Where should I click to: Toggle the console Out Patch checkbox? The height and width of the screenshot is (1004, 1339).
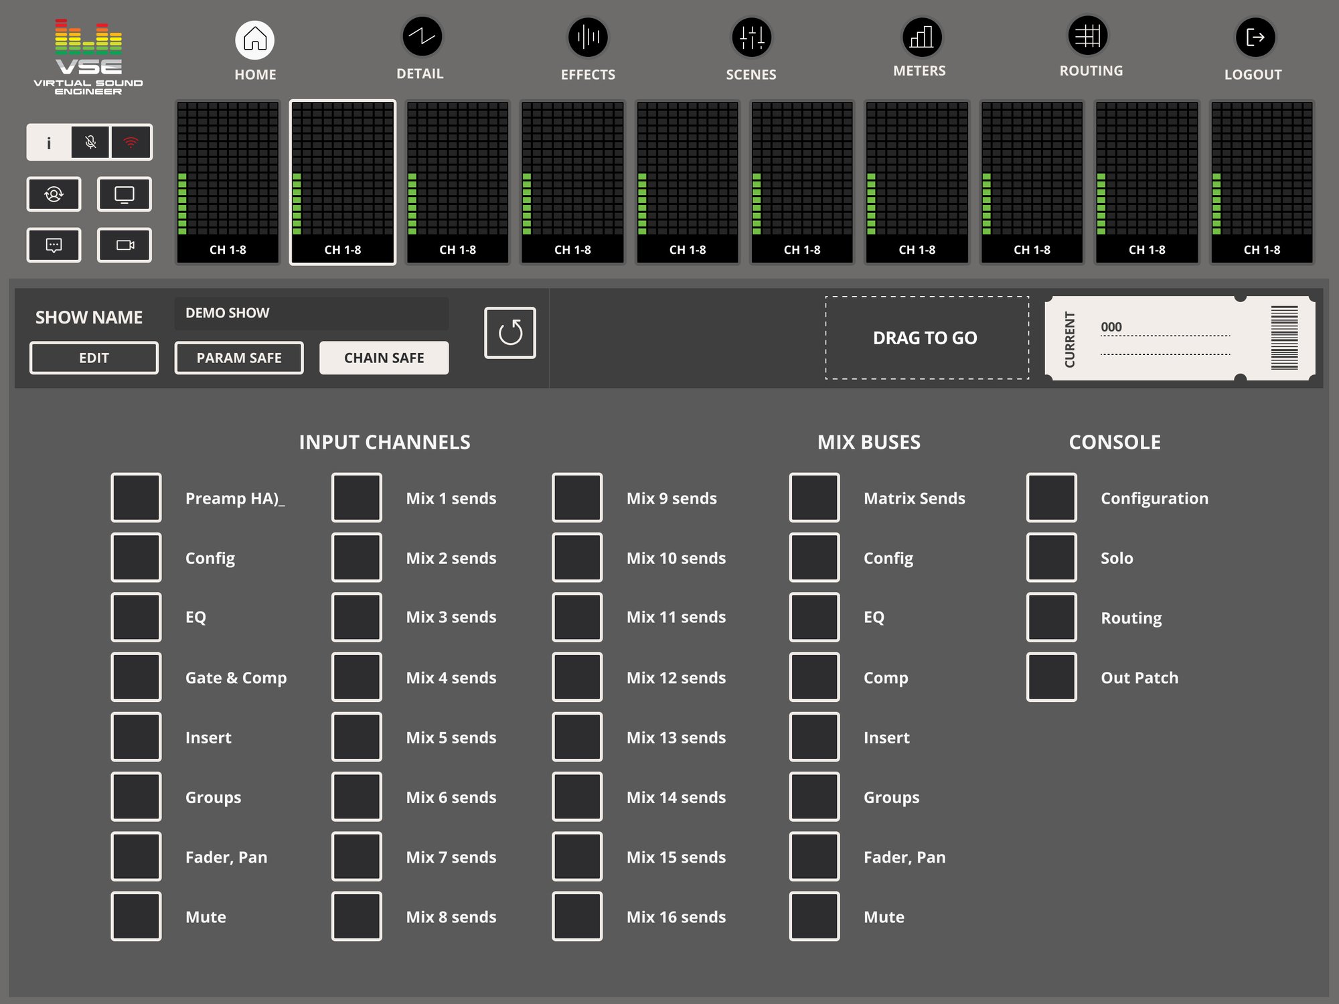pyautogui.click(x=1051, y=677)
